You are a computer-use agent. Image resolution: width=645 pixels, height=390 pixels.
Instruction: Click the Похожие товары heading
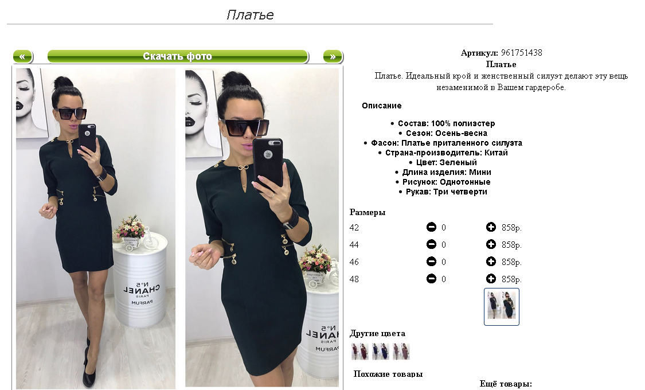point(388,373)
